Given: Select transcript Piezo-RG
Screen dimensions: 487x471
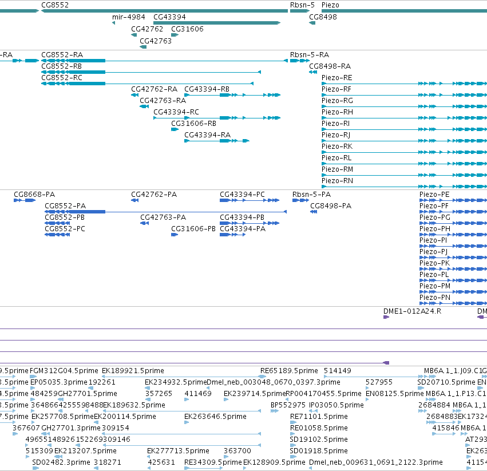Looking at the screenshot, I should tap(337, 101).
